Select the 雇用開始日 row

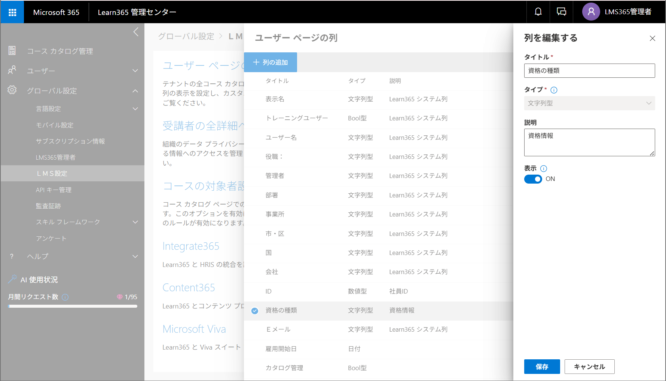coord(378,349)
